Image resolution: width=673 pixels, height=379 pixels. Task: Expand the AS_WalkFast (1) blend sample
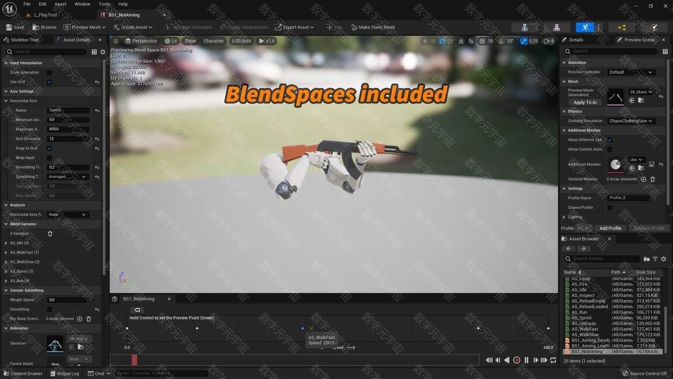pyautogui.click(x=6, y=253)
